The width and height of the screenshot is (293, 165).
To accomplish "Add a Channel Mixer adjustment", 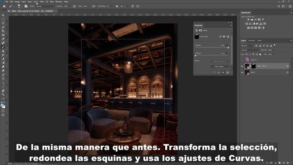I will tap(261, 24).
